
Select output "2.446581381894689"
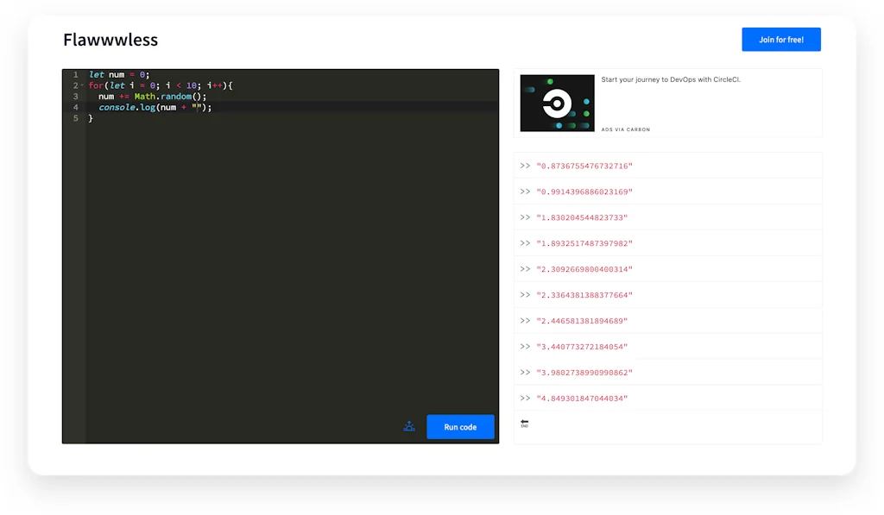[x=582, y=321]
